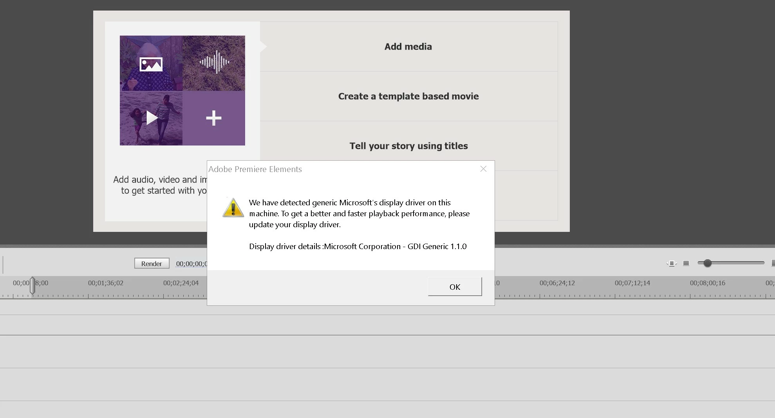775x418 pixels.
Task: Click the plus add tile
Action: (214, 118)
